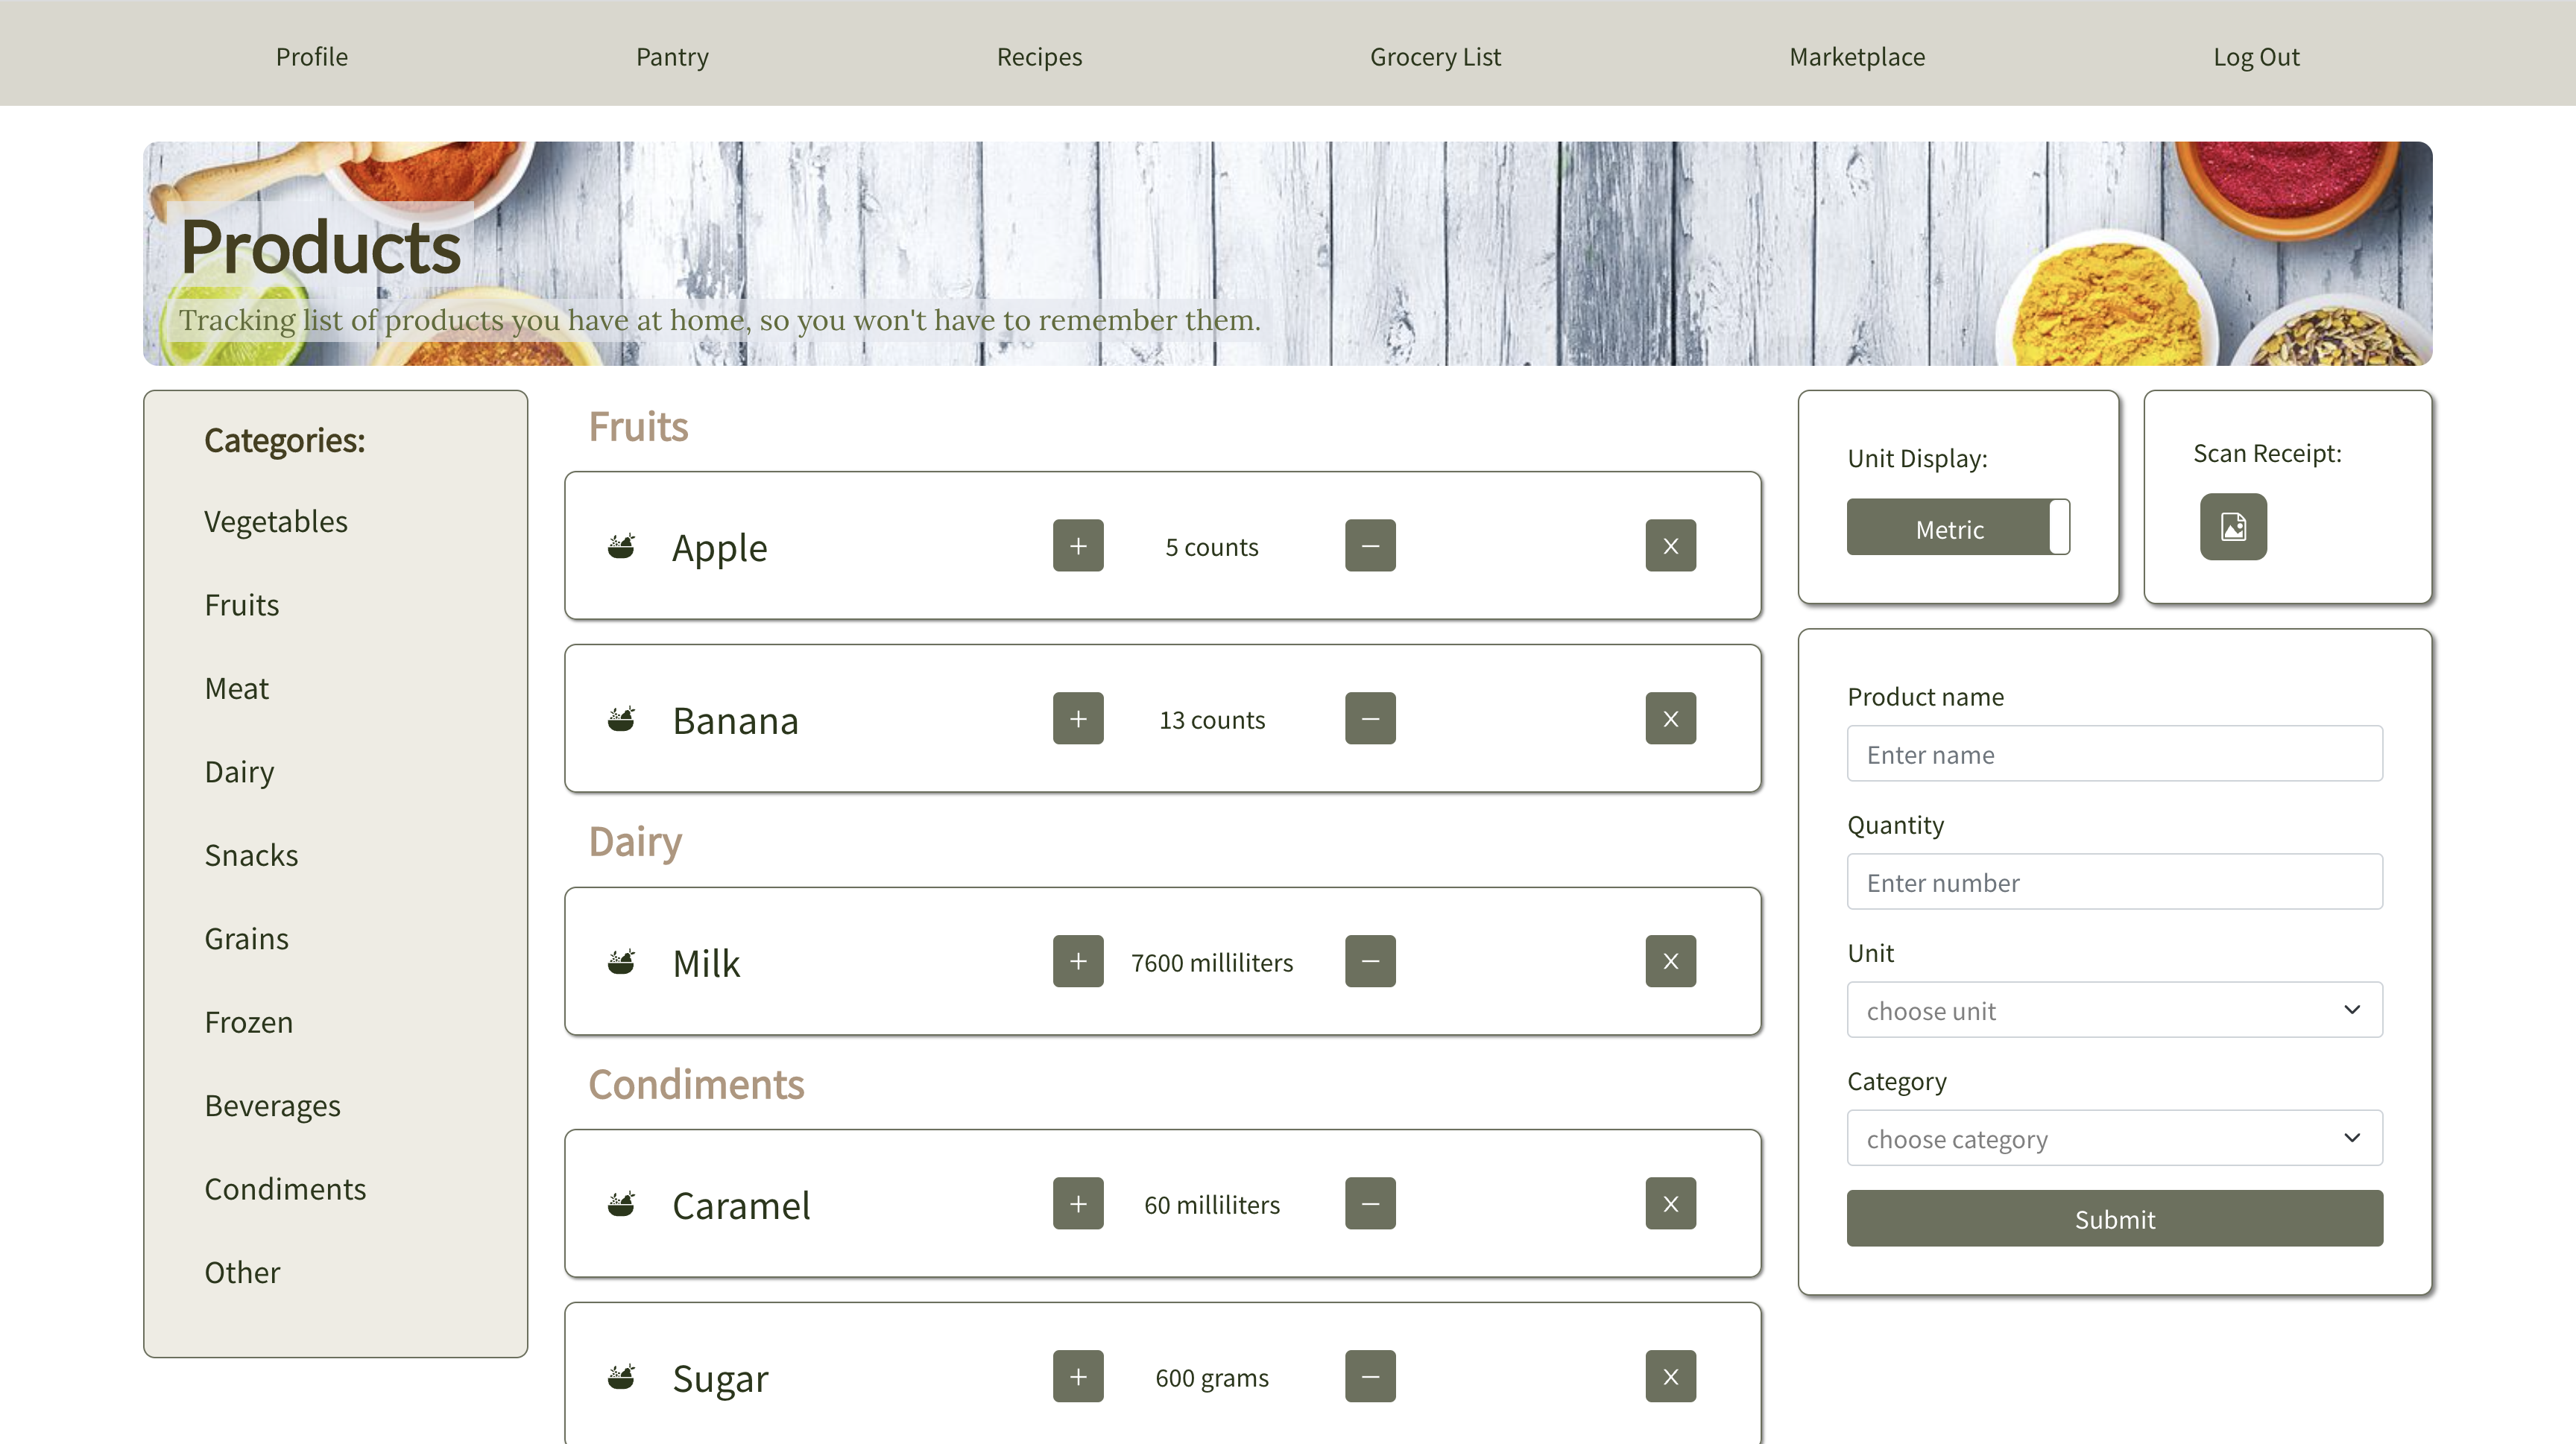Select the Beverages category

(272, 1106)
